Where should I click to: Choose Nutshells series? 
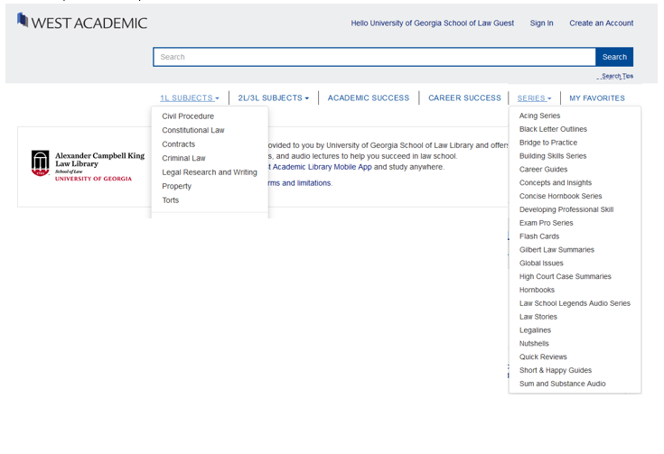pos(535,344)
